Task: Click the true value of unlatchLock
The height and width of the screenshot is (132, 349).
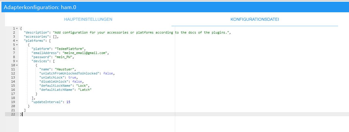Action: click(x=72, y=77)
